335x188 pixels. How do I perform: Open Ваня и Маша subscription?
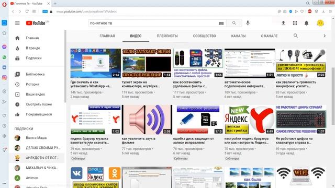[36, 138]
